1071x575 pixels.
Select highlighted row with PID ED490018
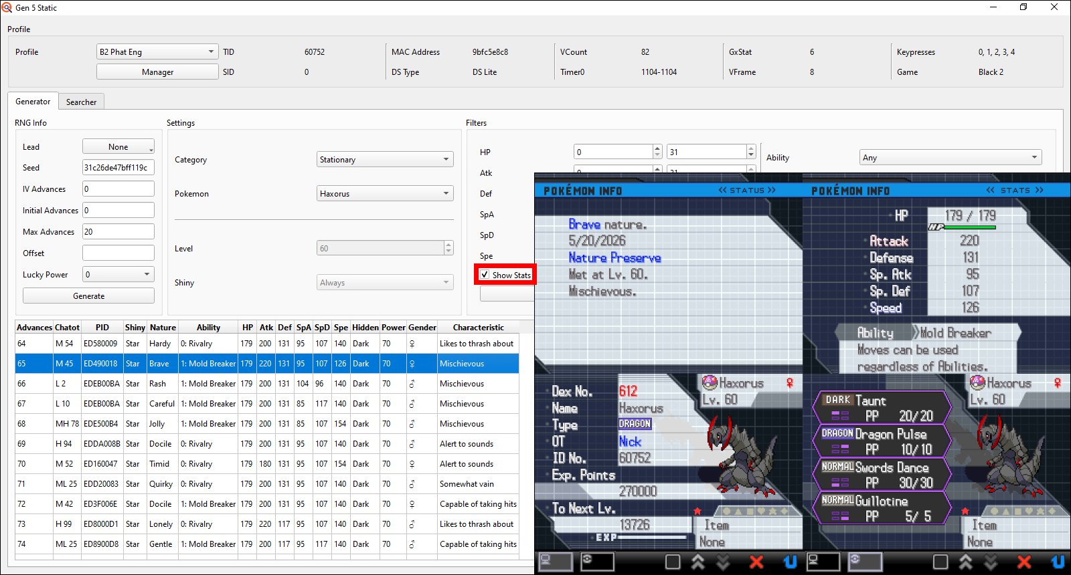point(267,364)
